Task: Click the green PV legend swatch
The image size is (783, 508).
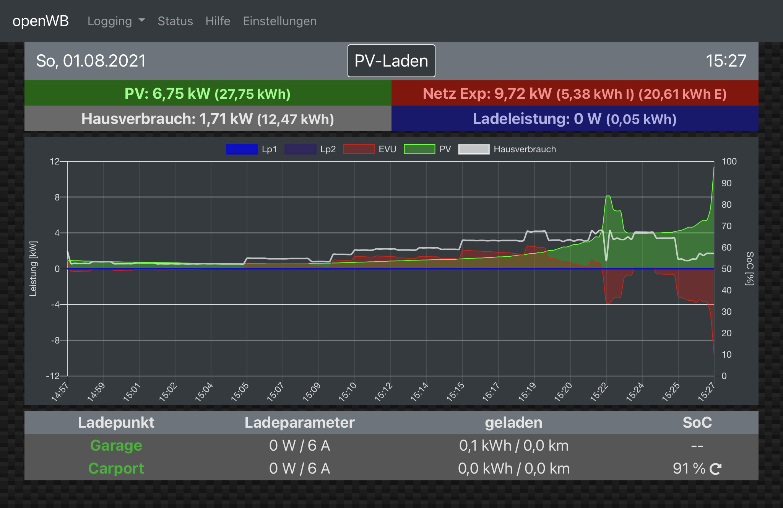Action: pos(419,149)
